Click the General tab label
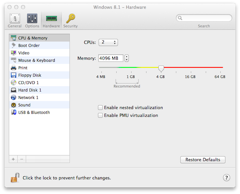240x194 pixels. 15,26
